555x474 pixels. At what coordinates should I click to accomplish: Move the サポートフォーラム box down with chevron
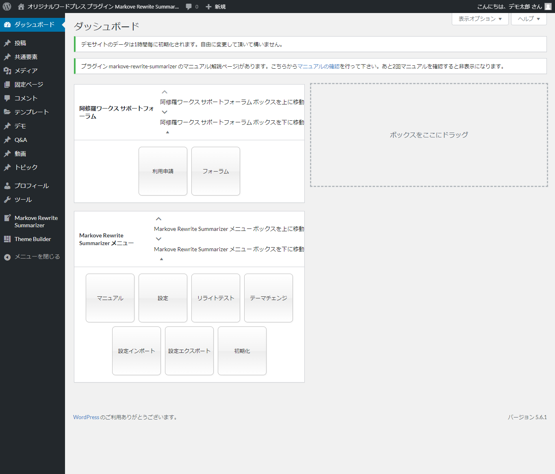pos(165,112)
